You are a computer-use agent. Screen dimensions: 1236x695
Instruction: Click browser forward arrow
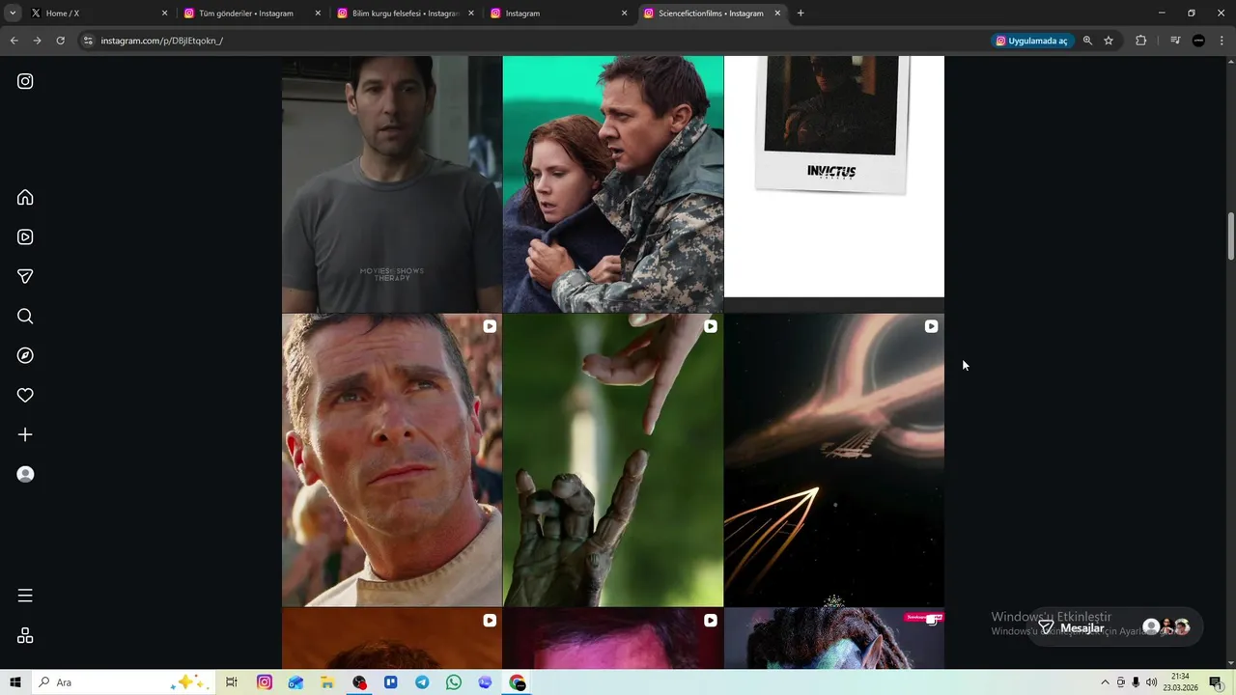pyautogui.click(x=37, y=41)
